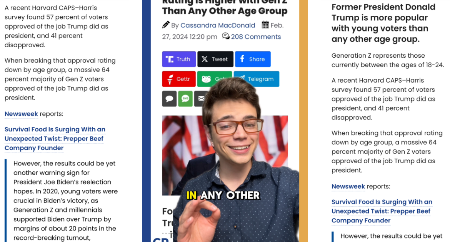Share the article through Telegram
450x242 pixels.
coord(257,79)
